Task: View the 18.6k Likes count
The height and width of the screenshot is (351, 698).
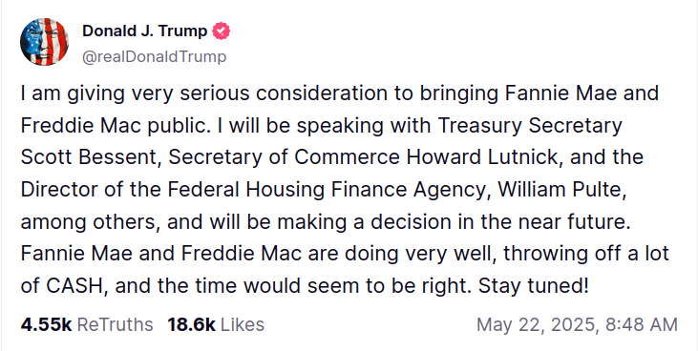Action: (191, 324)
